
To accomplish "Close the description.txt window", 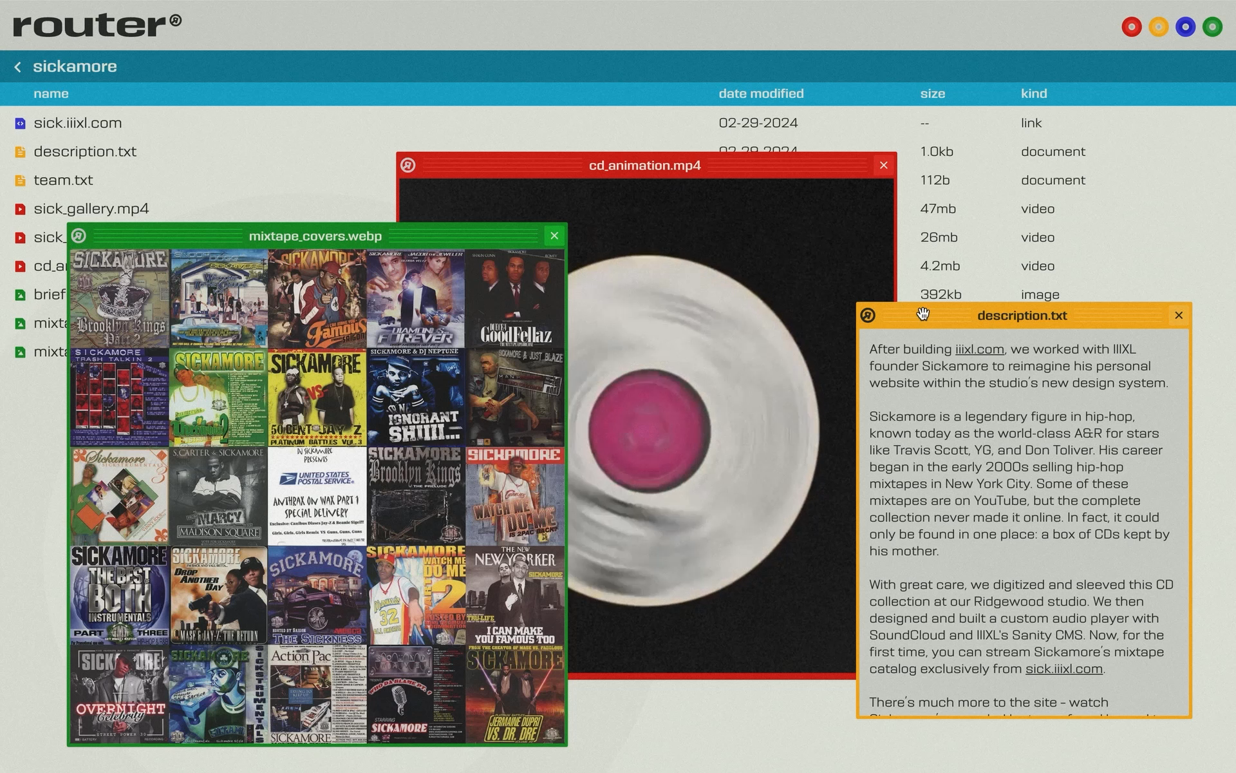I will (x=1179, y=316).
